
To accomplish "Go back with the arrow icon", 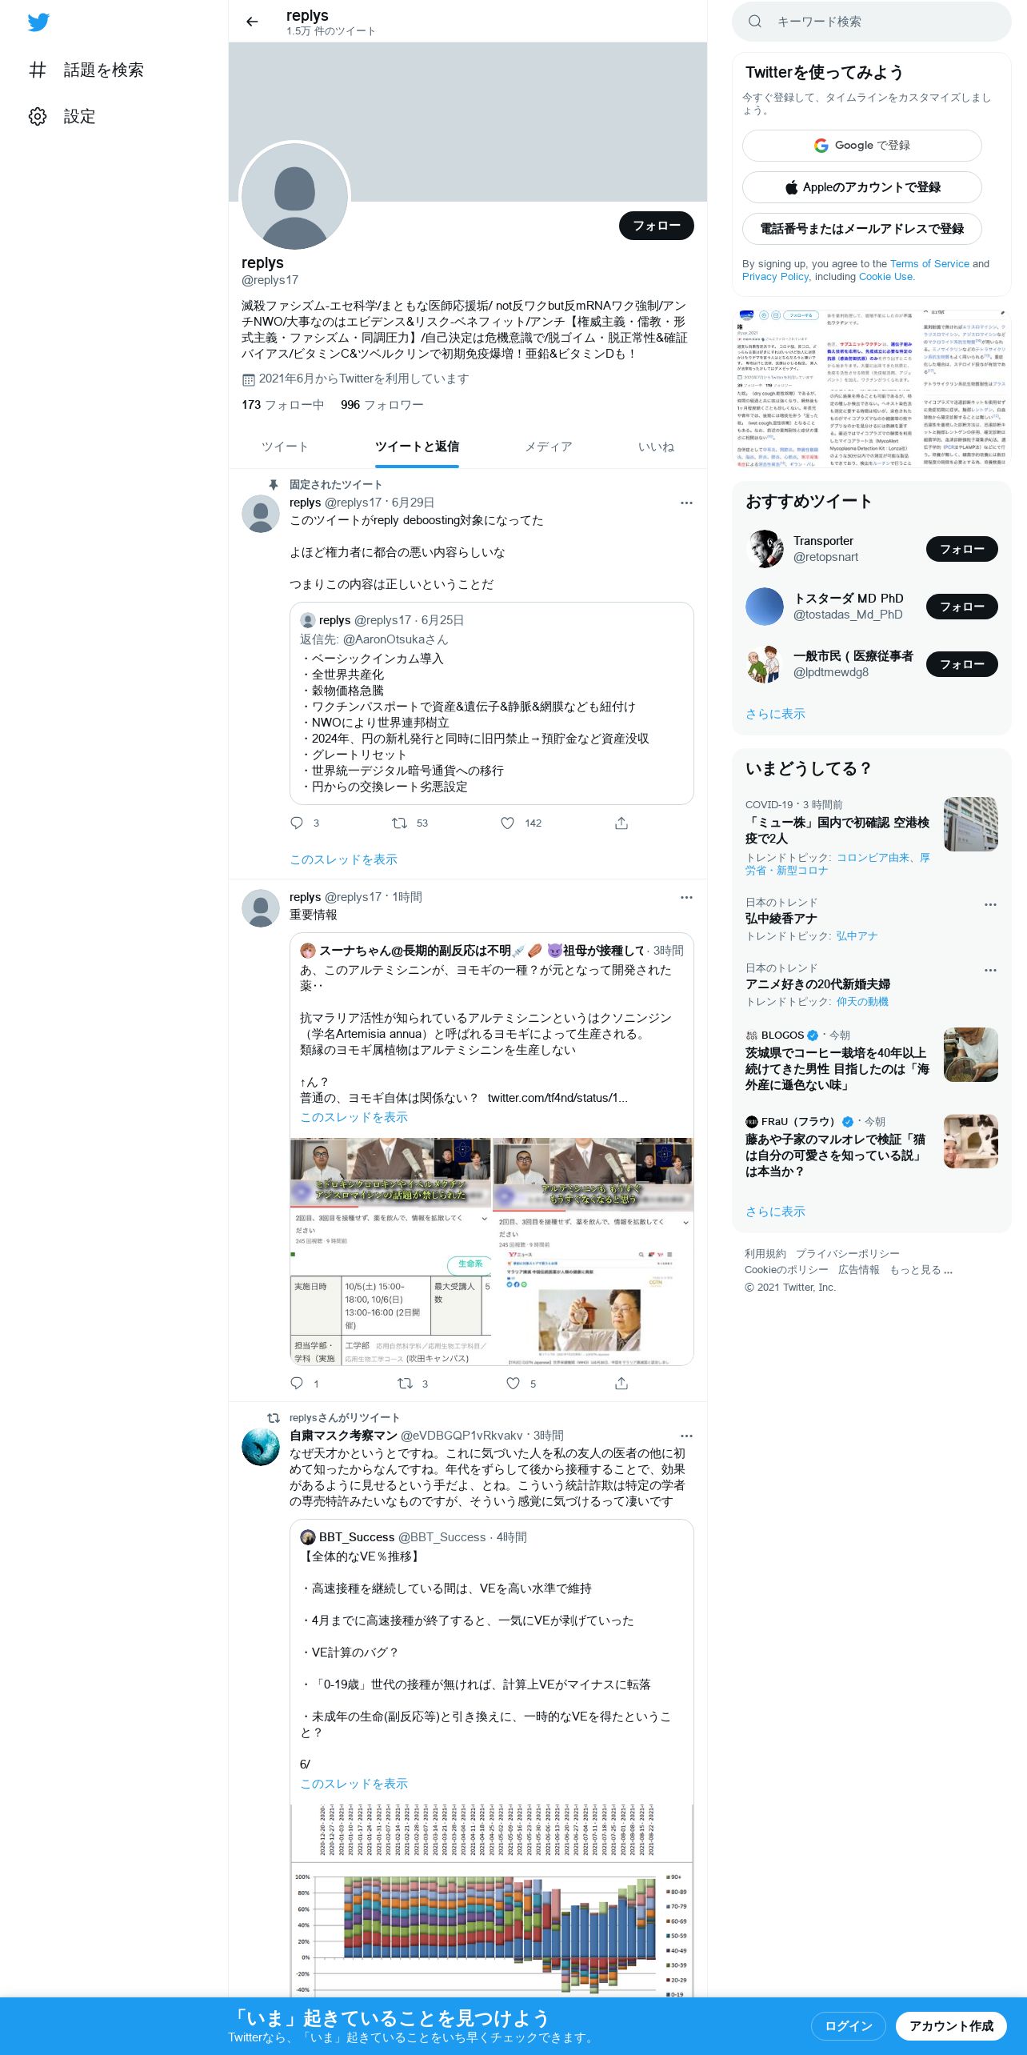I will 252,22.
